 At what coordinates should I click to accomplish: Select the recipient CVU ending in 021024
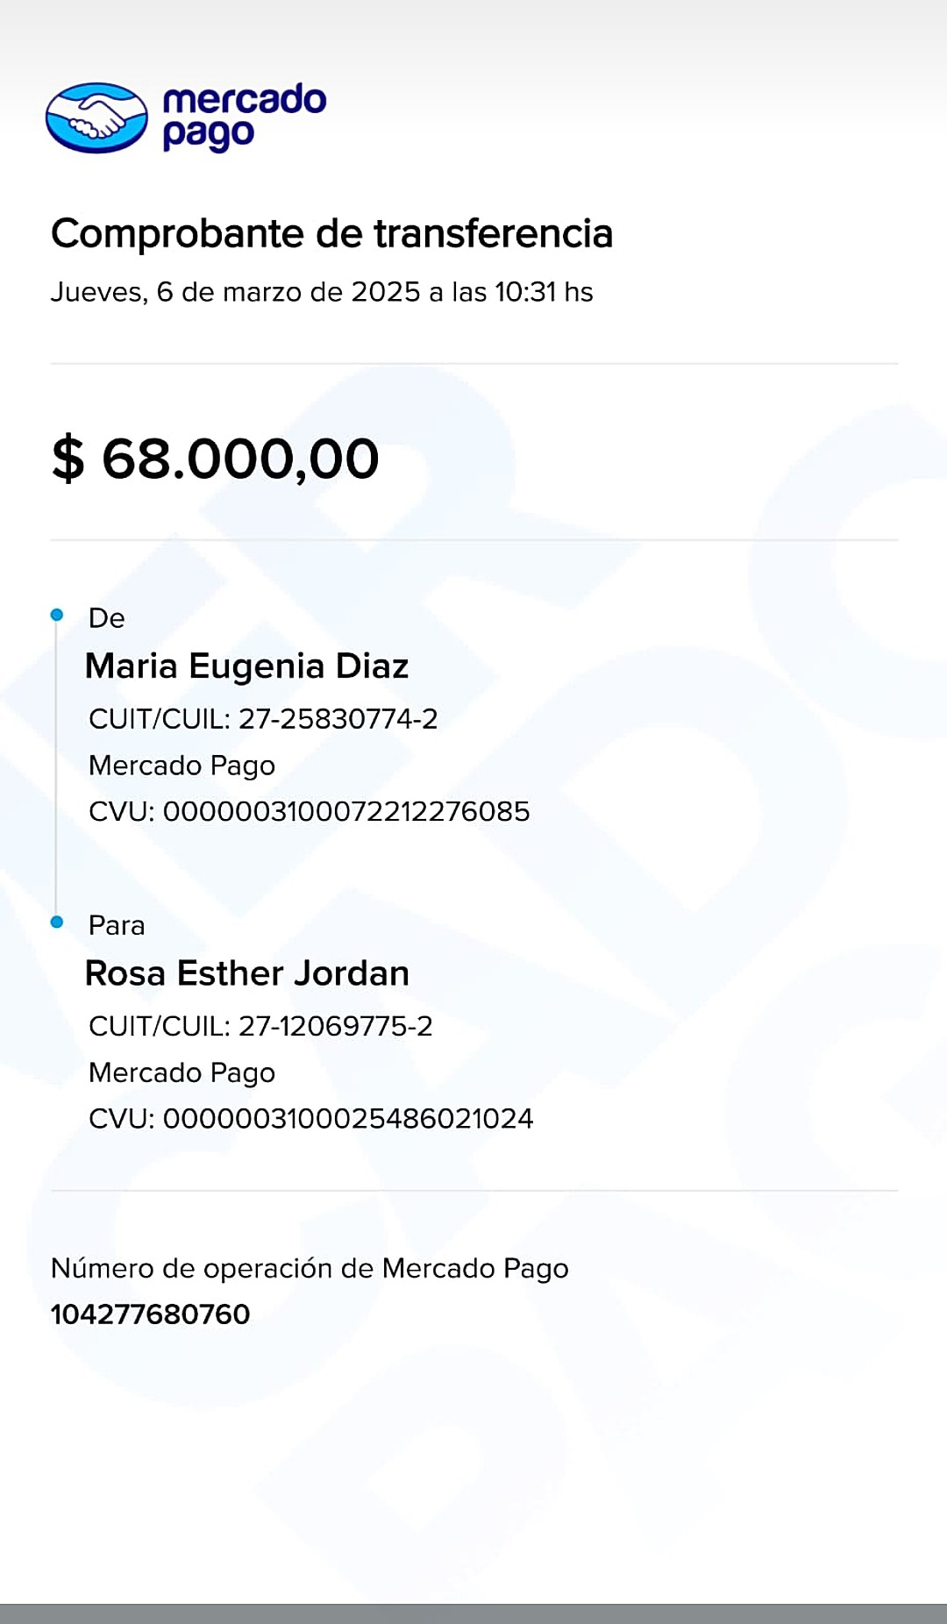[x=310, y=1119]
